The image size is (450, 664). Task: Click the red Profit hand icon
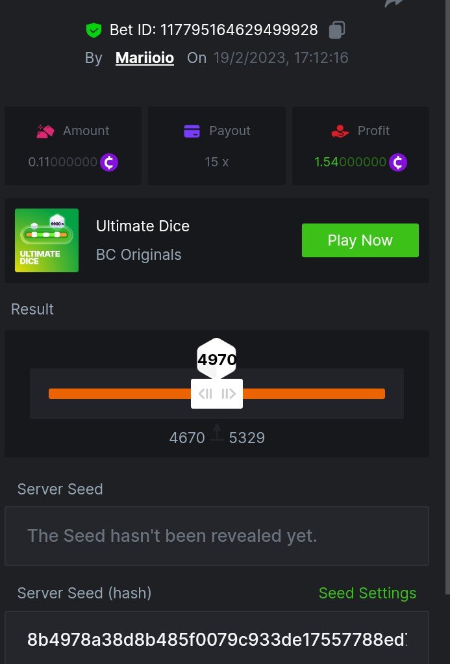340,131
